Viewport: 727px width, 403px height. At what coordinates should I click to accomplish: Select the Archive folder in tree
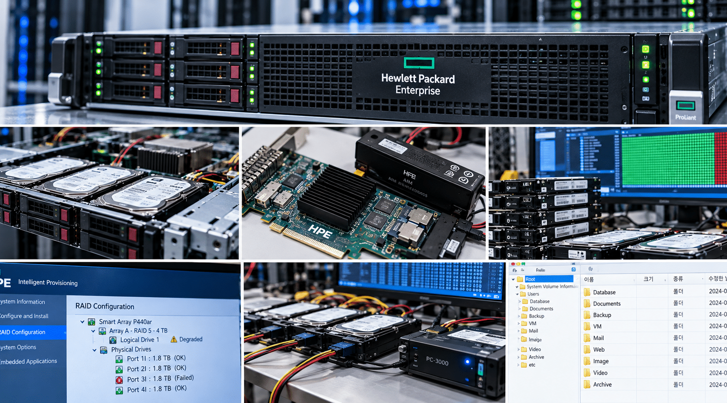tap(536, 357)
